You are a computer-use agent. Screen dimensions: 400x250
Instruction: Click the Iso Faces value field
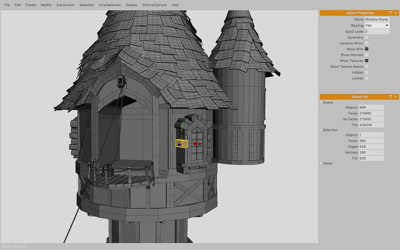point(371,119)
